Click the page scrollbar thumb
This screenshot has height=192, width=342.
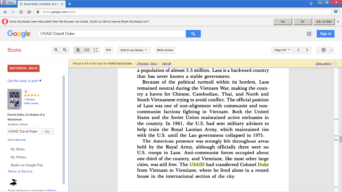[341, 139]
